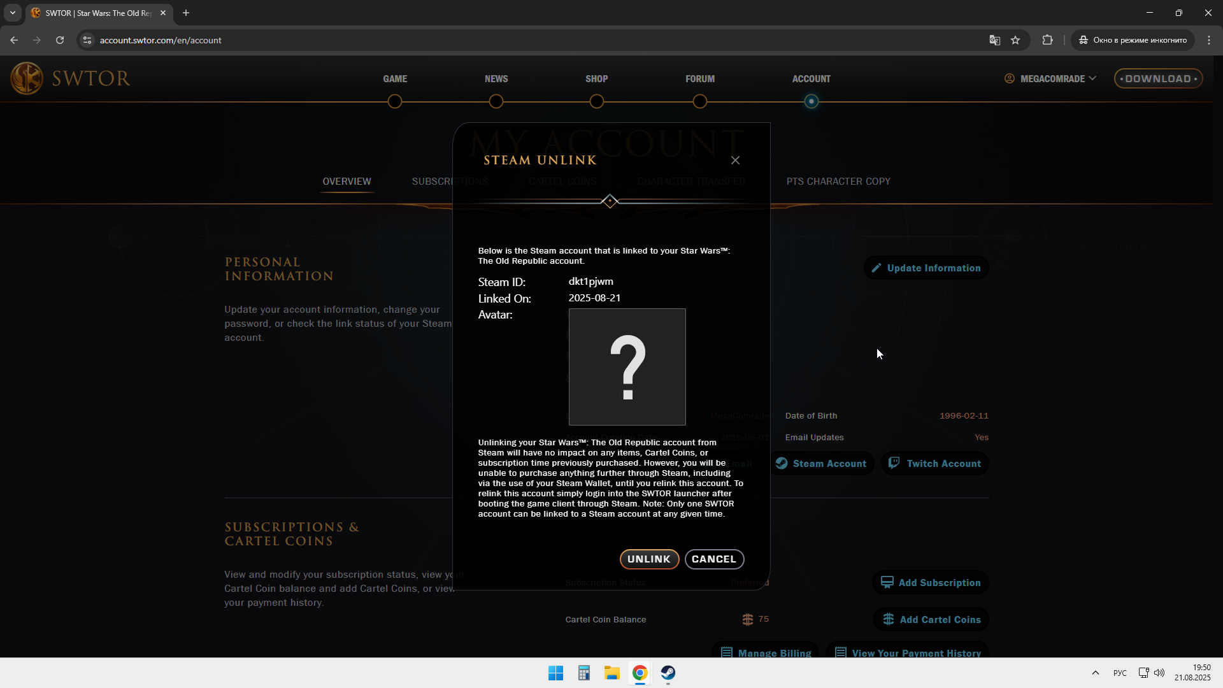Image resolution: width=1223 pixels, height=688 pixels.
Task: Expand the MEGACOMRADE user dropdown
Action: pyautogui.click(x=1050, y=78)
